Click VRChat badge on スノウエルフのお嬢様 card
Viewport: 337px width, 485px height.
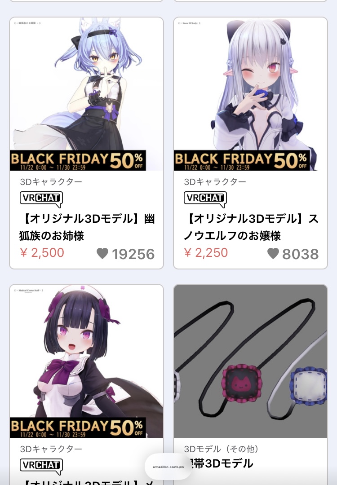point(205,199)
